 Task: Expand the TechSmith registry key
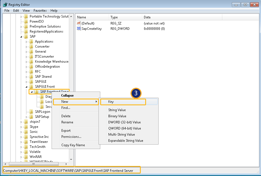click(x=22, y=147)
